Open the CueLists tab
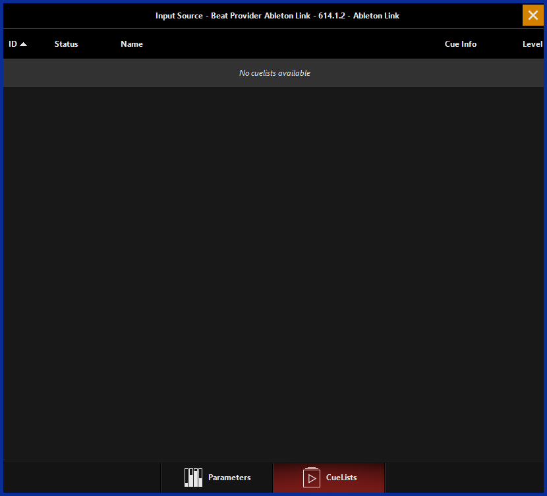Image resolution: width=547 pixels, height=496 pixels. pyautogui.click(x=329, y=478)
